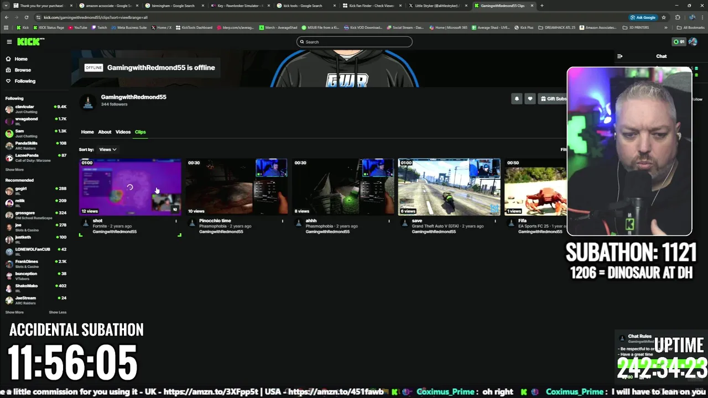Open FrankDimes channel in Recommended

pos(36,264)
